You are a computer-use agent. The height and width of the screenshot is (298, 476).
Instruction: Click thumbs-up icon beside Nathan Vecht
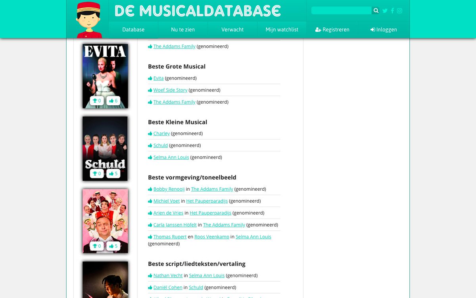coord(150,276)
